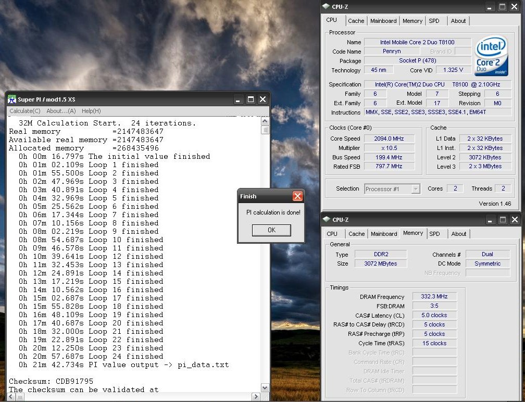The width and height of the screenshot is (525, 402).
Task: Click the Super PI vertical scroll thumb
Action: 265,130
